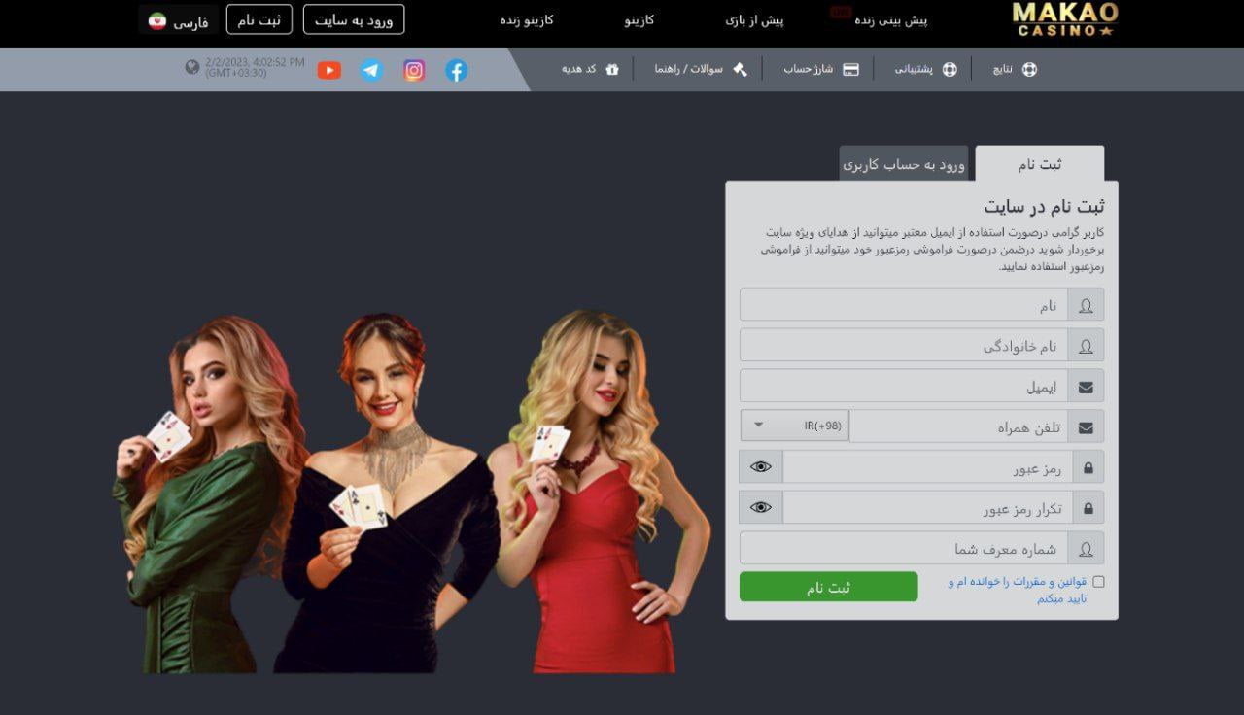The width and height of the screenshot is (1244, 715).
Task: Click the green ثبت نام registration button
Action: click(828, 587)
